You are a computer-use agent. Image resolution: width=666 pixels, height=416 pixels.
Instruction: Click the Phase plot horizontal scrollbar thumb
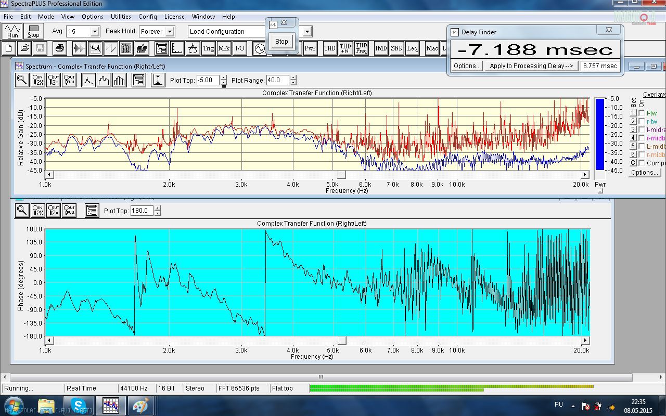[x=341, y=341]
